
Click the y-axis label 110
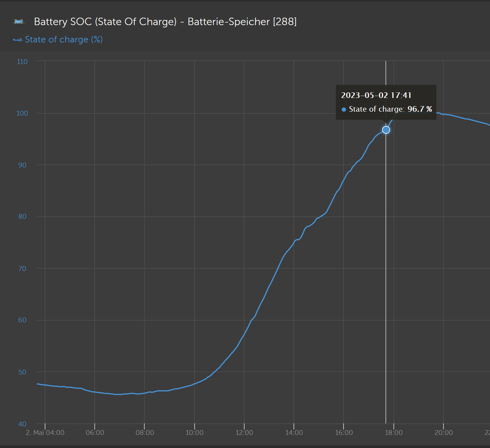[22, 61]
